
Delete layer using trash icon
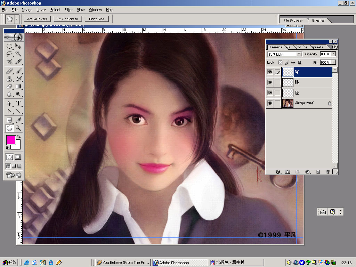pyautogui.click(x=328, y=172)
